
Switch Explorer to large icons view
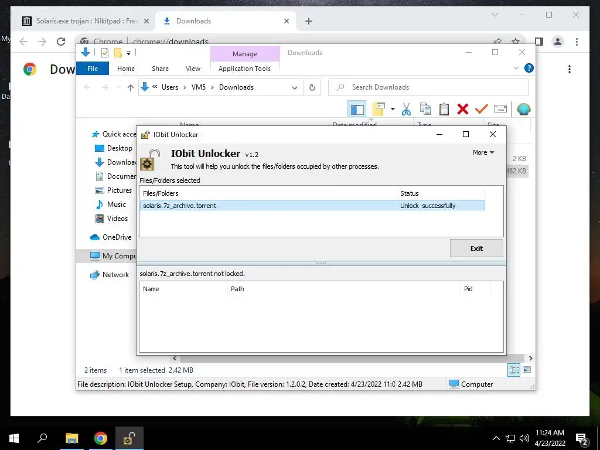(x=527, y=370)
